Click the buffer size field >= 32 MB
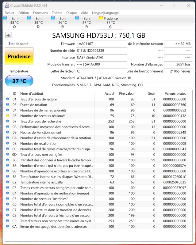The height and width of the screenshot is (245, 196). coord(178,44)
